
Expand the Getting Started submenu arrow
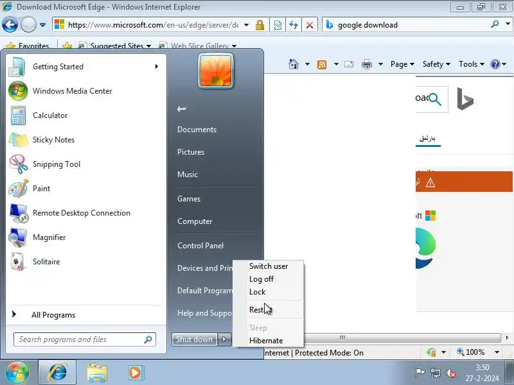(157, 67)
